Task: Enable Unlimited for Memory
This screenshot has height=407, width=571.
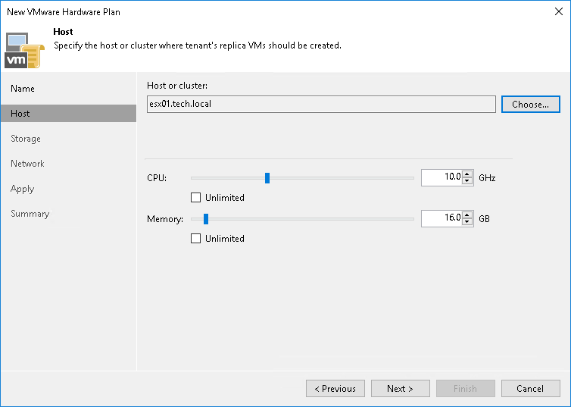Action: click(196, 238)
